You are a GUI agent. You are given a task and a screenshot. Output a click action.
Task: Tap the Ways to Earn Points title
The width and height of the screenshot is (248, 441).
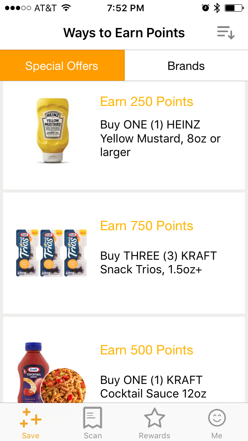pyautogui.click(x=124, y=33)
